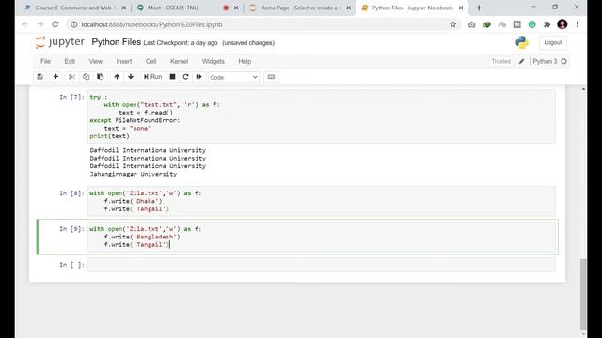This screenshot has height=338, width=602.
Task: Switch to the Home Page - Select or create tab
Action: pos(300,8)
